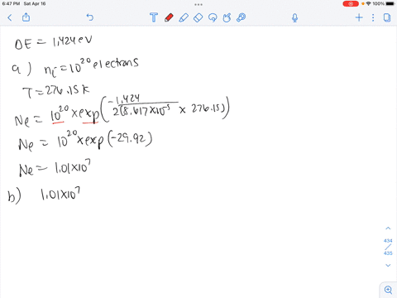Tap the Wi-Fi status icon
Viewport: 397px width, 298px height.
[x=368, y=4]
